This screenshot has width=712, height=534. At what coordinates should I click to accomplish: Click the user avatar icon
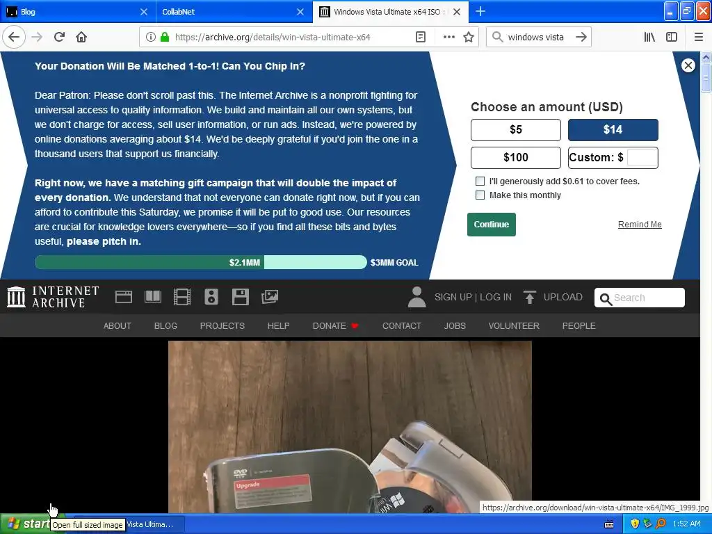(417, 297)
